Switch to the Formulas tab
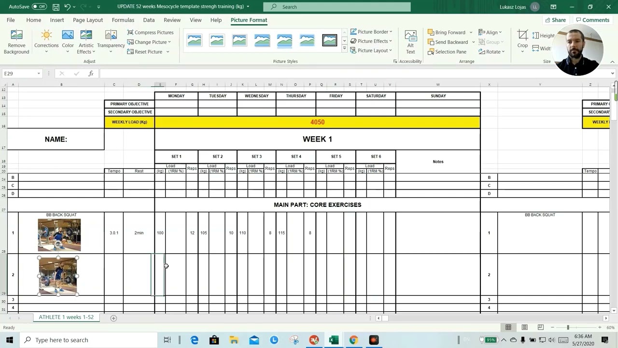Viewport: 618px width, 348px height. point(123,20)
